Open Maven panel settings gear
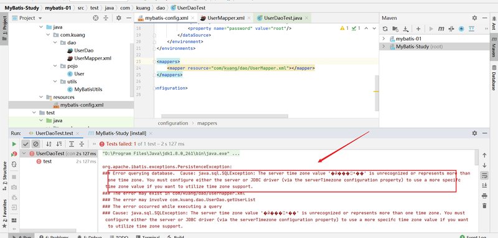498x238 pixels. [474, 18]
